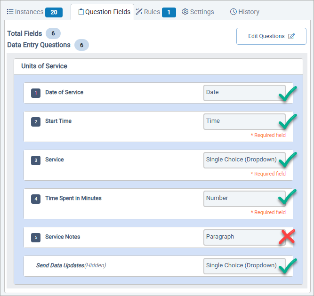Click the green checkmark beside Date field
This screenshot has height=296, width=314.
tap(287, 95)
